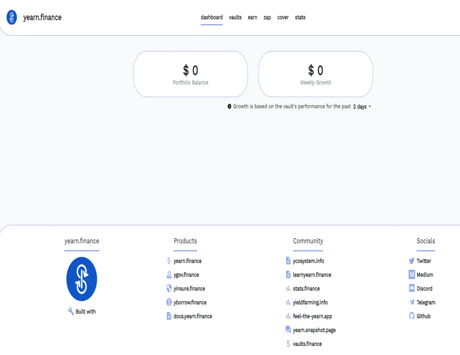Open the Telegram social link
Screen dimensions: 460x355
click(x=426, y=302)
